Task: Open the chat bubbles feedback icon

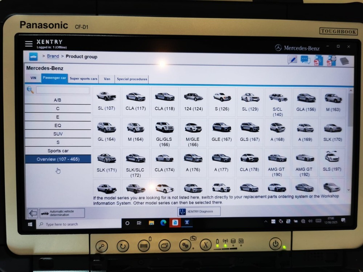Action: [305, 60]
